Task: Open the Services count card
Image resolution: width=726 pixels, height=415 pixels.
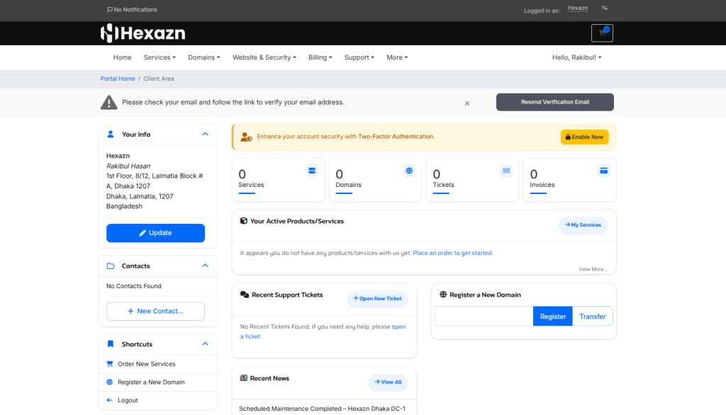Action: pos(278,180)
